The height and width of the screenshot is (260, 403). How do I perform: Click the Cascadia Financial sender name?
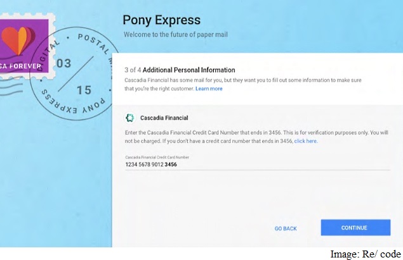pyautogui.click(x=164, y=118)
